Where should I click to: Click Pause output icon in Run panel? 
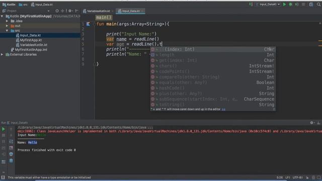coord(4,142)
